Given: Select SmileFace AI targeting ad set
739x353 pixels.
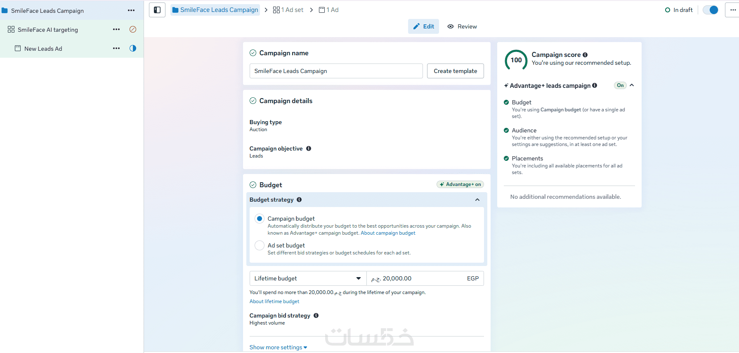Looking at the screenshot, I should tap(48, 30).
